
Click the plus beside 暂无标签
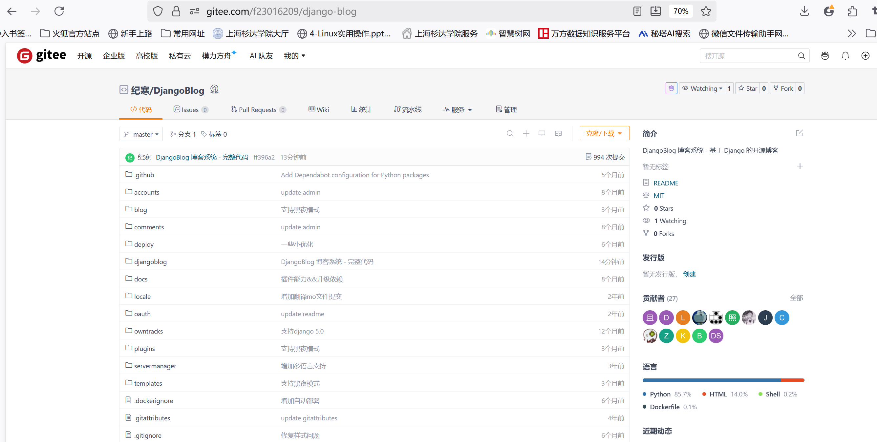pos(800,166)
